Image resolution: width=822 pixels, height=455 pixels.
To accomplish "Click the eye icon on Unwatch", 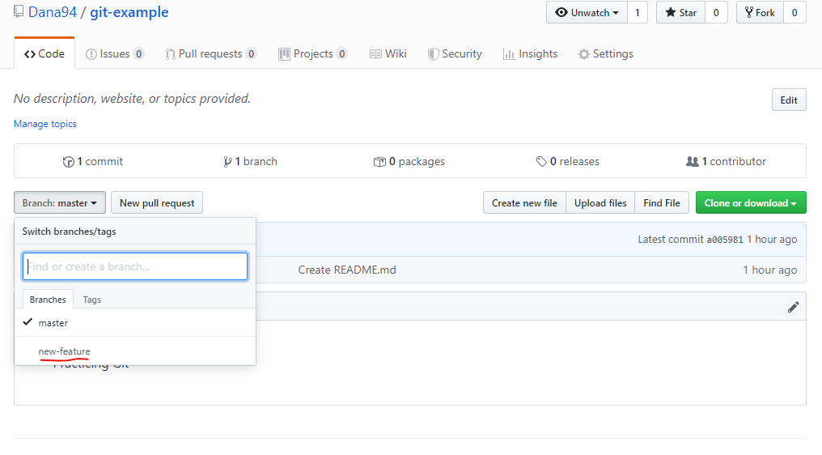I will point(561,12).
